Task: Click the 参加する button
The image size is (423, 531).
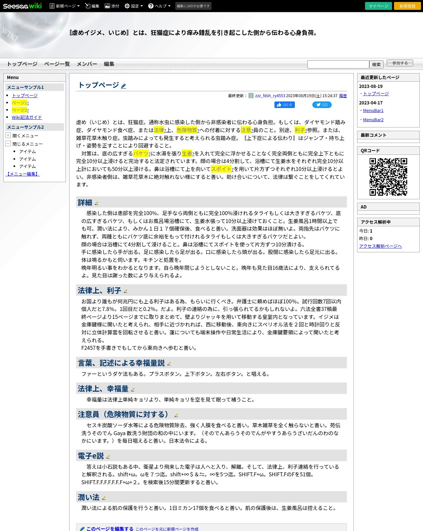Action: pos(400,63)
